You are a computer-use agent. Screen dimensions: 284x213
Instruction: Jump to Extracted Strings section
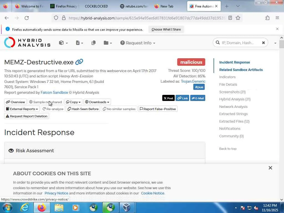click(233, 114)
